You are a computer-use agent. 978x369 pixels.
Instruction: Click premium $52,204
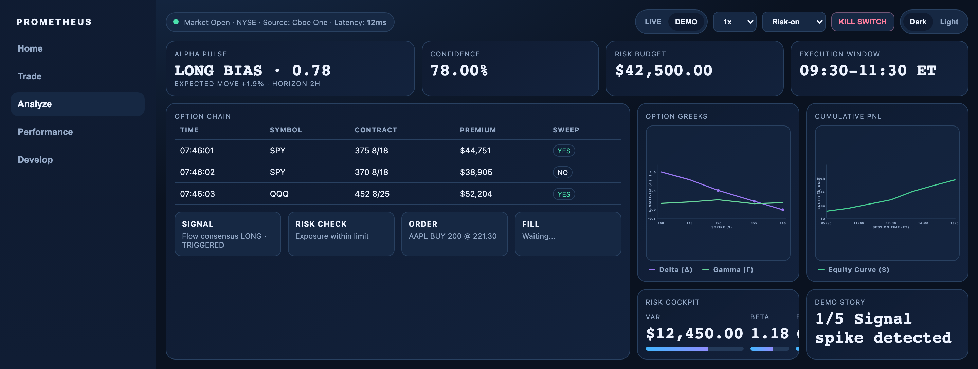point(476,194)
